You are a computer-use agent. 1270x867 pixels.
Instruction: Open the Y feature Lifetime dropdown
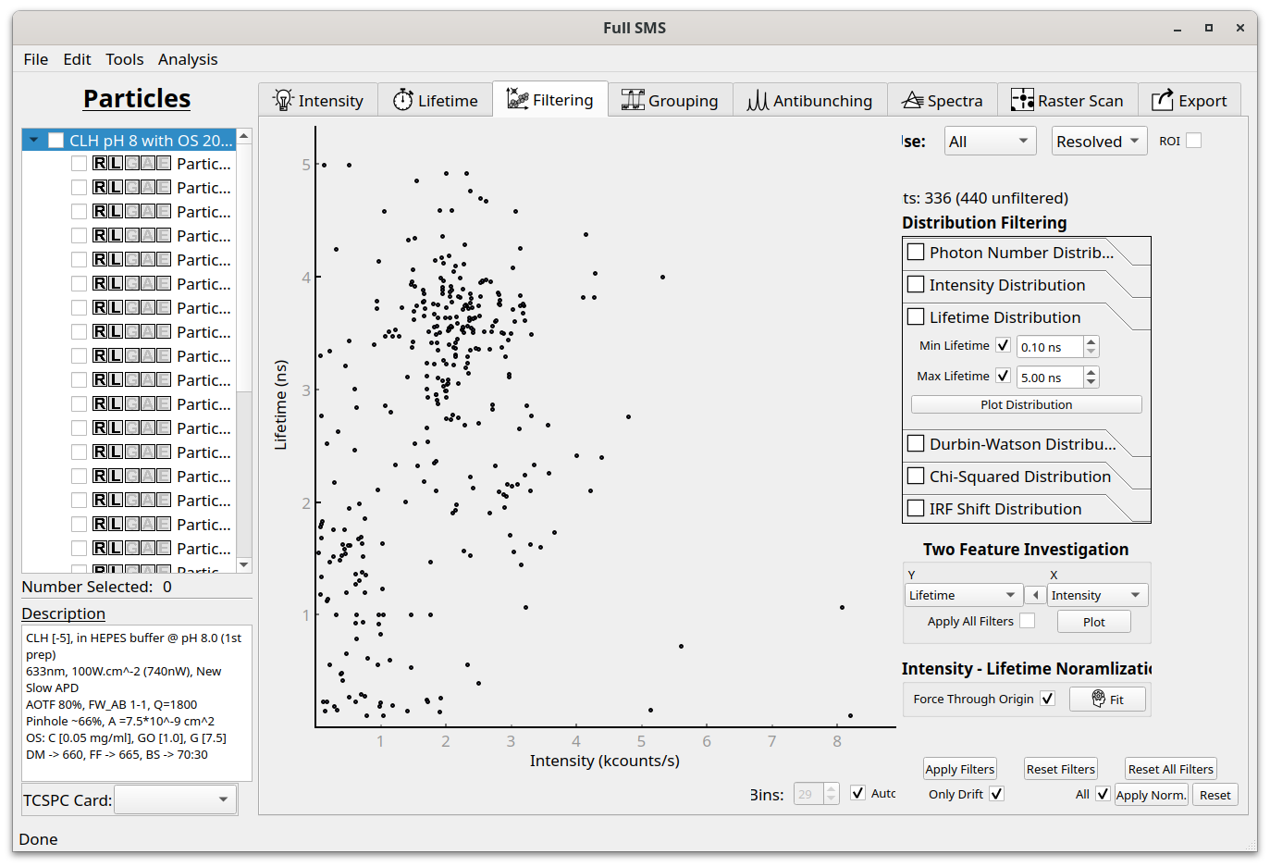click(963, 595)
